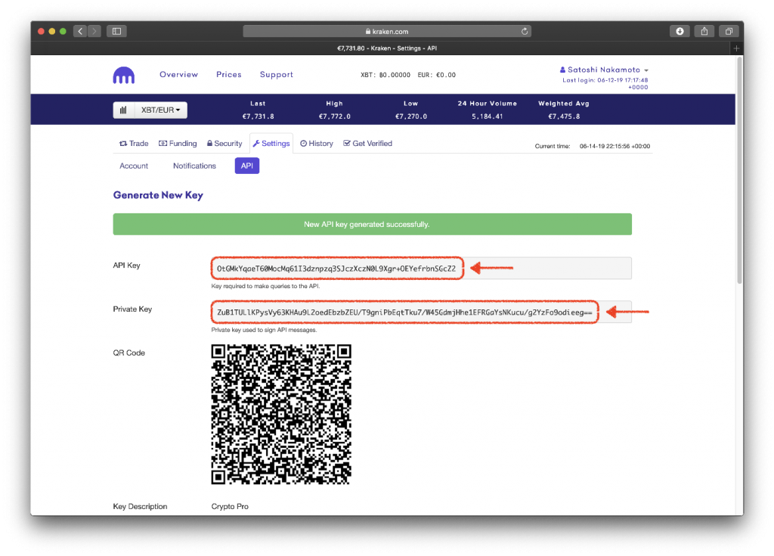The width and height of the screenshot is (774, 556).
Task: Click the 24 Hour Volume value 5,184.41
Action: 488,116
